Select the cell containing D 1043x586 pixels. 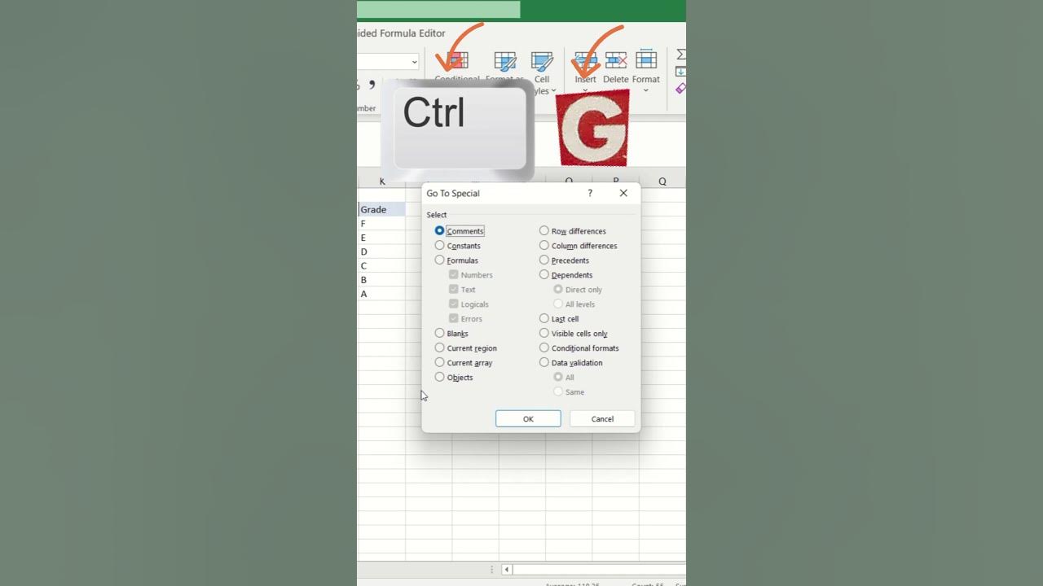click(382, 251)
